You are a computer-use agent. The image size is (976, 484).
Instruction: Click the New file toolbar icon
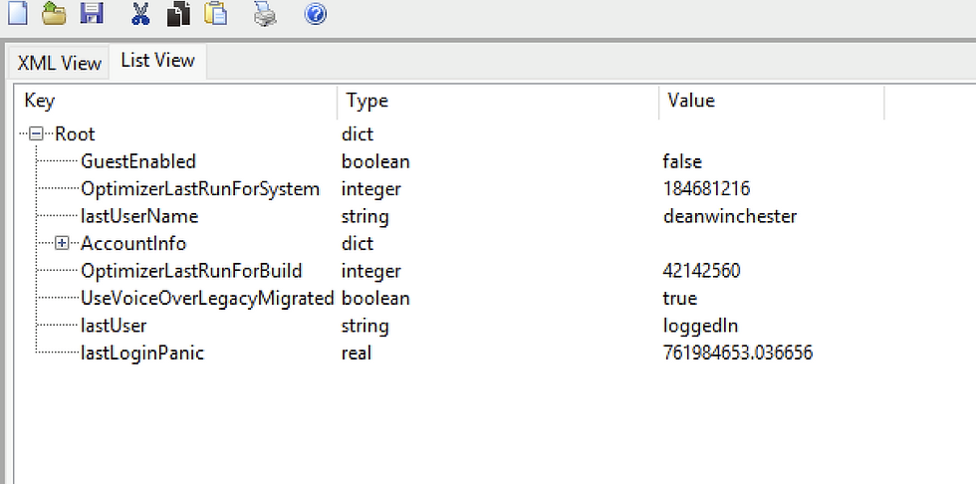(x=17, y=12)
